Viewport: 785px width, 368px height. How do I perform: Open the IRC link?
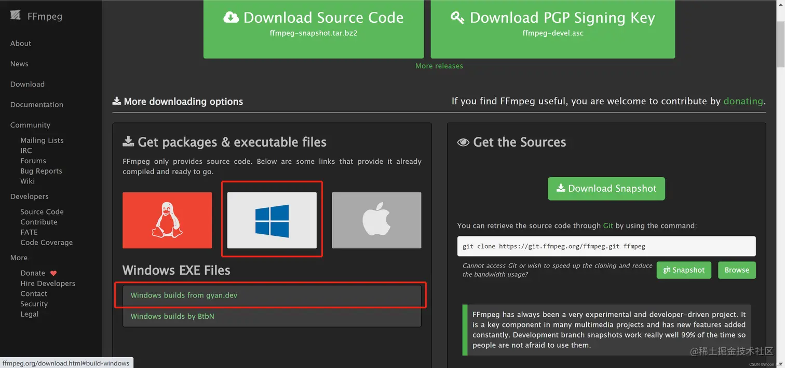[26, 150]
